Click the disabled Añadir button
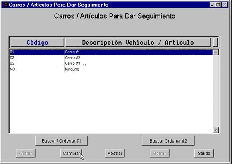Image resolution: width=232 pixels, height=164 pixels. click(26, 153)
